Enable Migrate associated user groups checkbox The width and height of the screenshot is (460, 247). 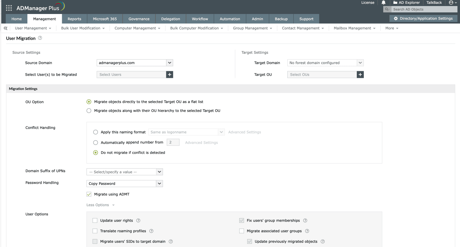(x=241, y=231)
